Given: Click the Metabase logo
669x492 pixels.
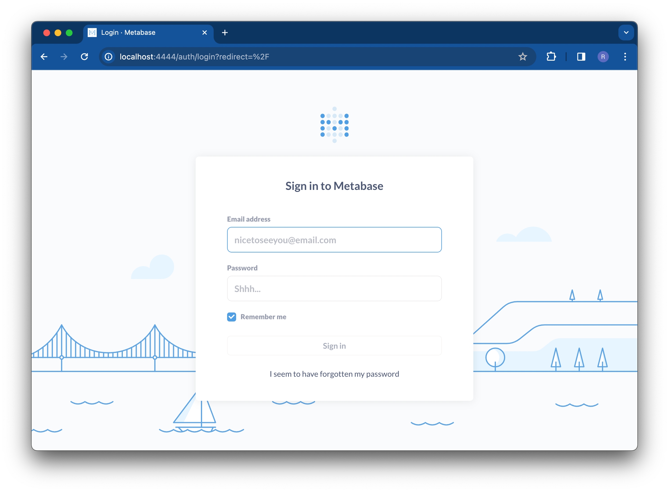Looking at the screenshot, I should tap(334, 125).
